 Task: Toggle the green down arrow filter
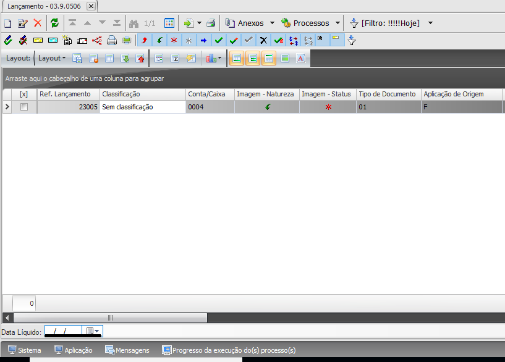click(x=159, y=41)
